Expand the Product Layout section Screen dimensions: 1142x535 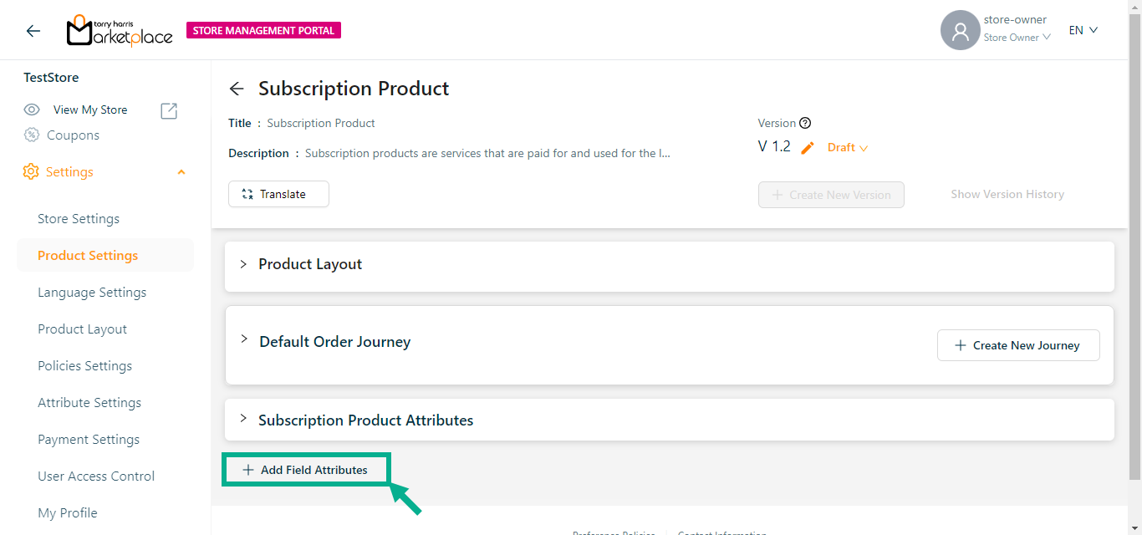243,264
